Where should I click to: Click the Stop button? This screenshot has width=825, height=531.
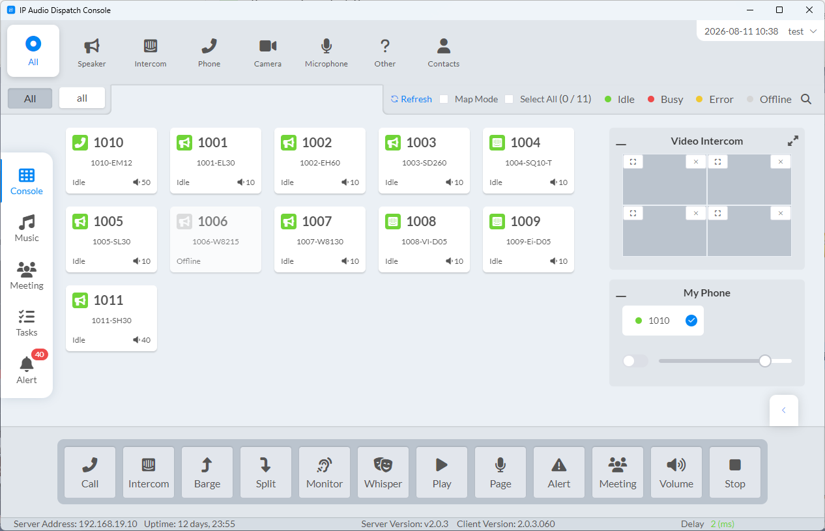[735, 472]
